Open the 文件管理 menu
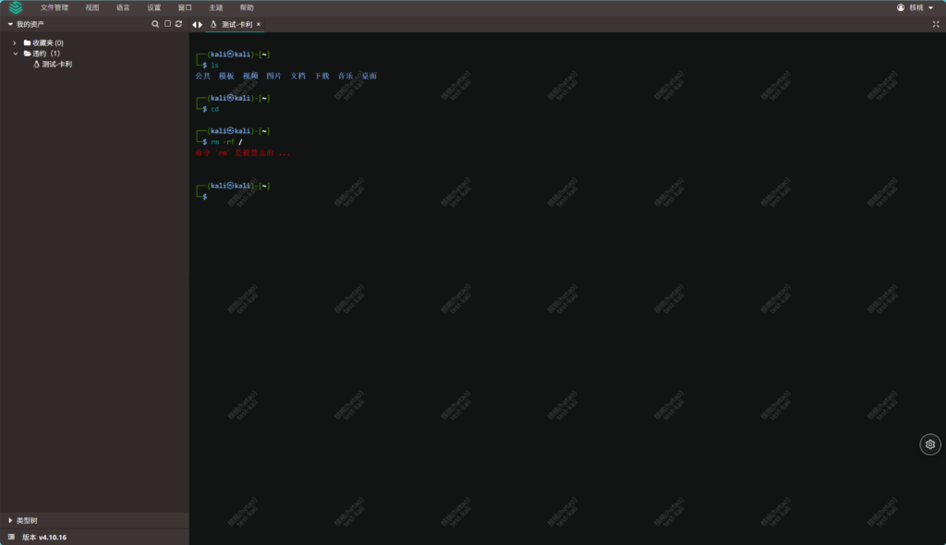 coord(54,7)
